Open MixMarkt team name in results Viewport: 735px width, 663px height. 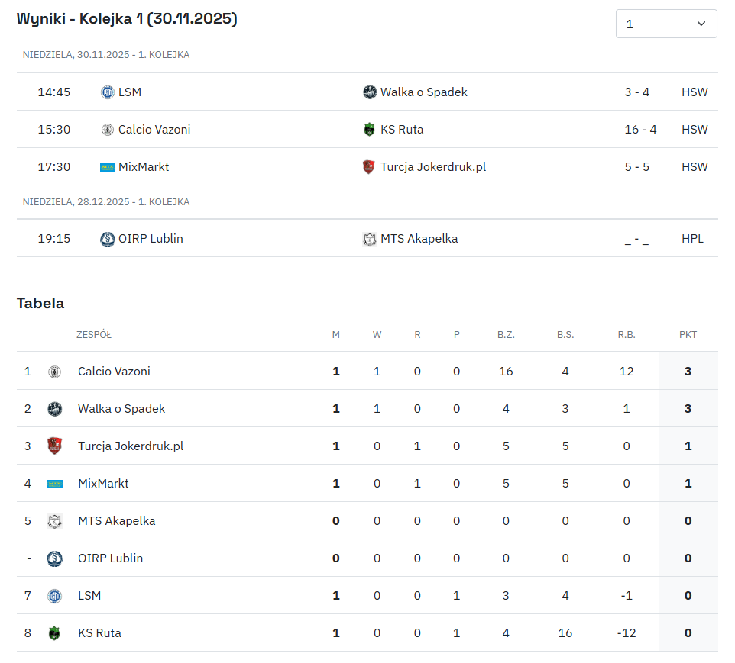(x=144, y=167)
